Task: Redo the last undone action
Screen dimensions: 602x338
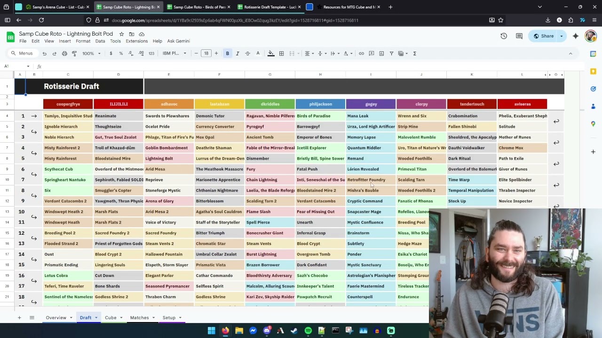Action: (x=55, y=54)
